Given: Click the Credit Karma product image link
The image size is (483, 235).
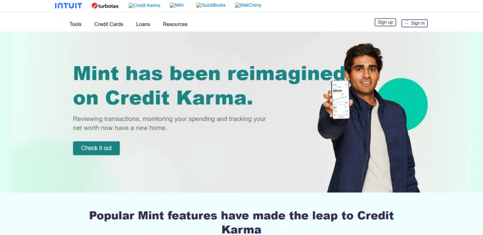Looking at the screenshot, I should point(144,5).
